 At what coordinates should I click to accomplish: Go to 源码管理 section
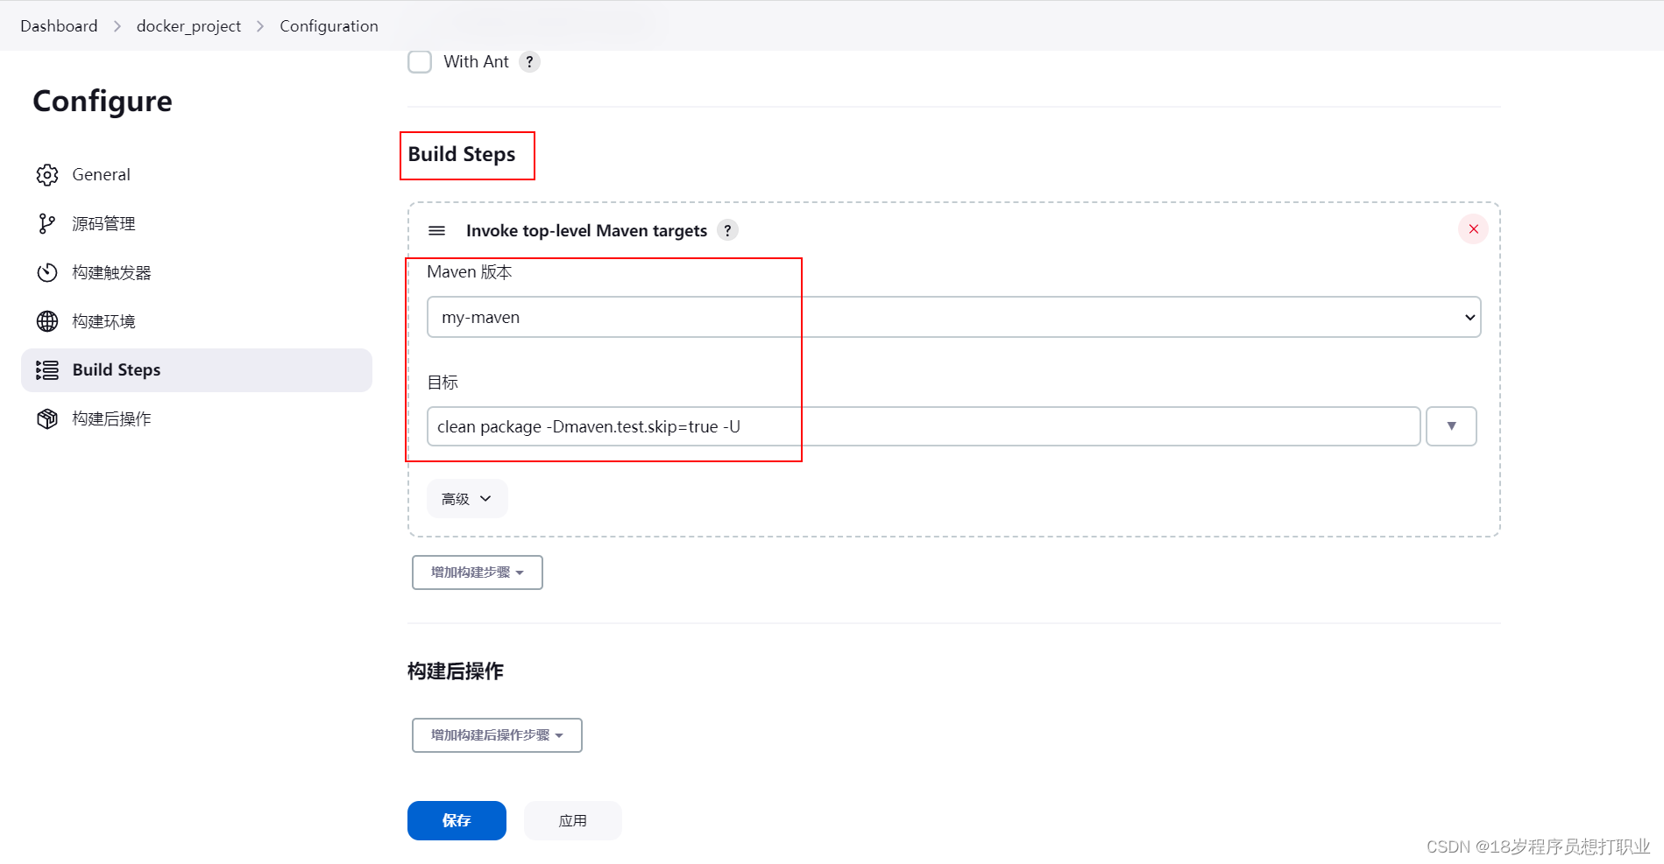[x=196, y=224]
